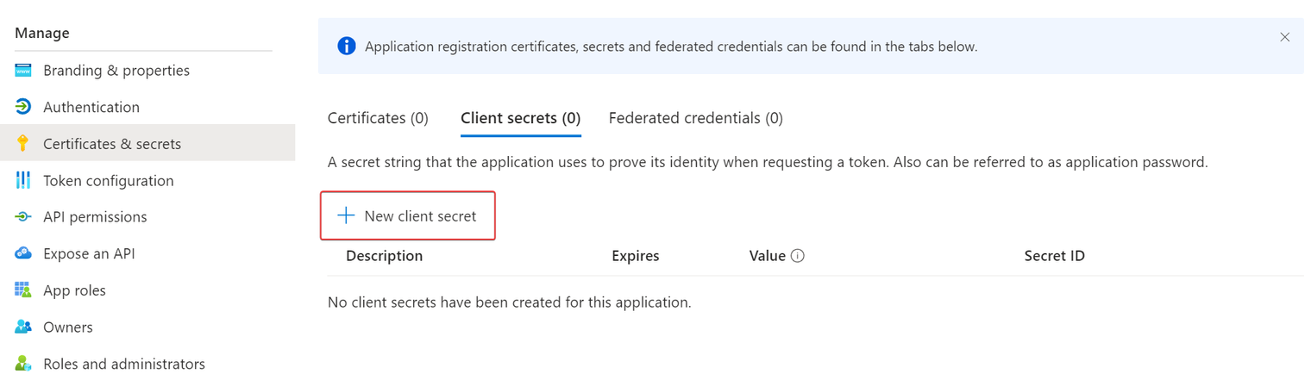Click the Value column info icon
The height and width of the screenshot is (380, 1311).
click(798, 256)
